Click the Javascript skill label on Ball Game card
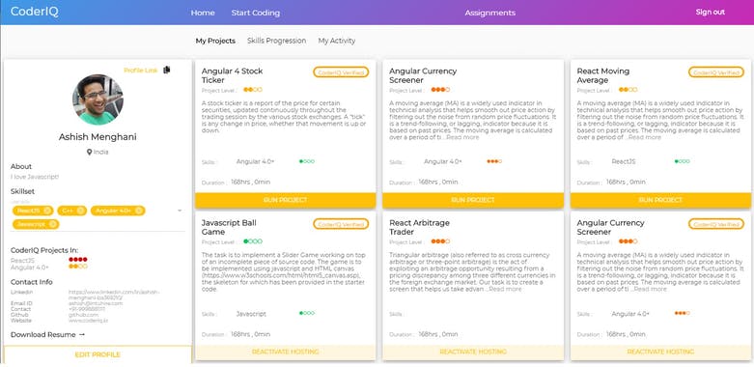This screenshot has width=754, height=367. 251,314
